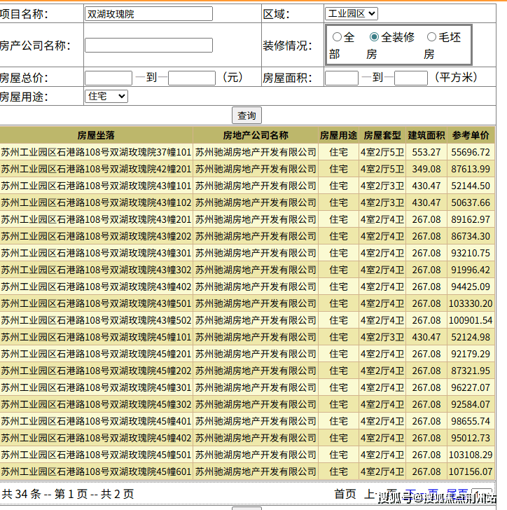Select the 全装修房 radio button

coord(374,37)
